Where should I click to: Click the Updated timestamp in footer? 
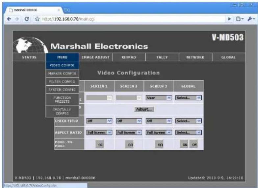(x=216, y=178)
